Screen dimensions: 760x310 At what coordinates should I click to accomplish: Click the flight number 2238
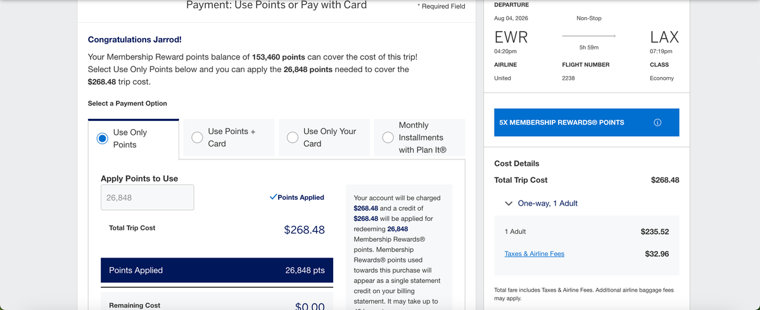pyautogui.click(x=568, y=78)
